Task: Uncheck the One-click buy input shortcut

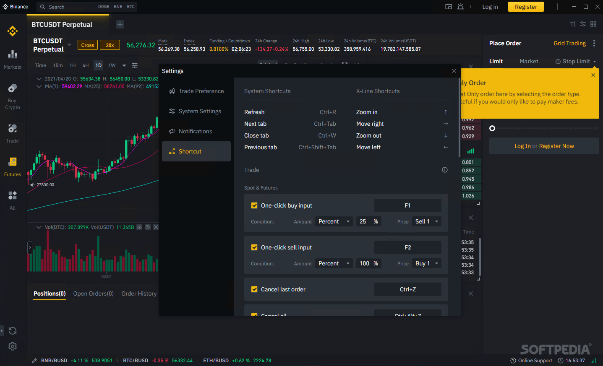Action: 254,205
